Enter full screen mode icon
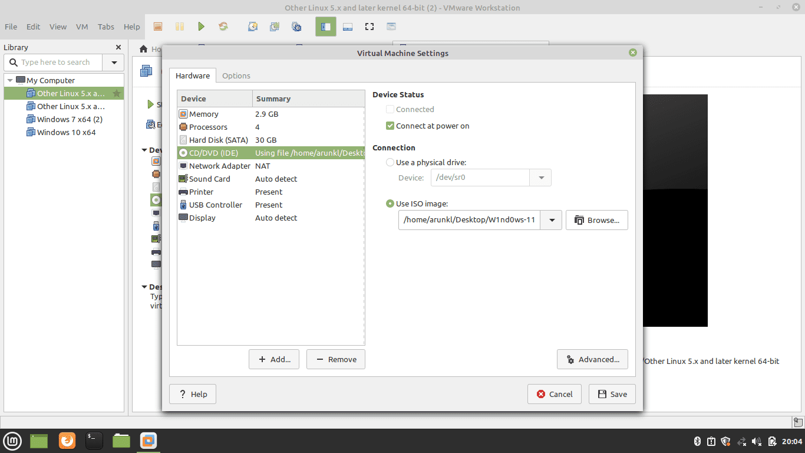The width and height of the screenshot is (805, 453). tap(369, 27)
